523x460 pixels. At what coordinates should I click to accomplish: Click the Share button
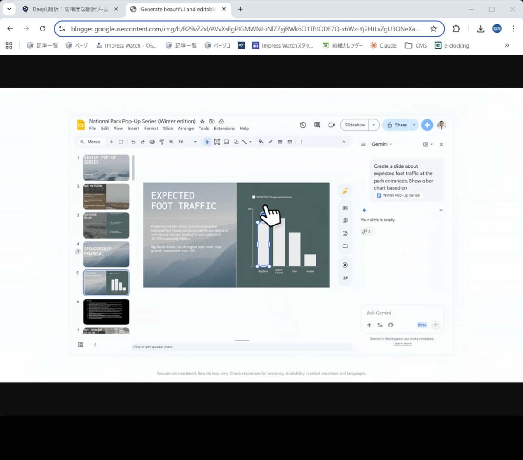pyautogui.click(x=397, y=125)
